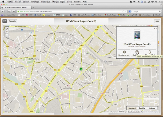Click the volume icon in menu bar

tap(156, 2)
